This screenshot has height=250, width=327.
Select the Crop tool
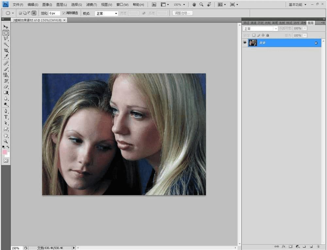6,51
